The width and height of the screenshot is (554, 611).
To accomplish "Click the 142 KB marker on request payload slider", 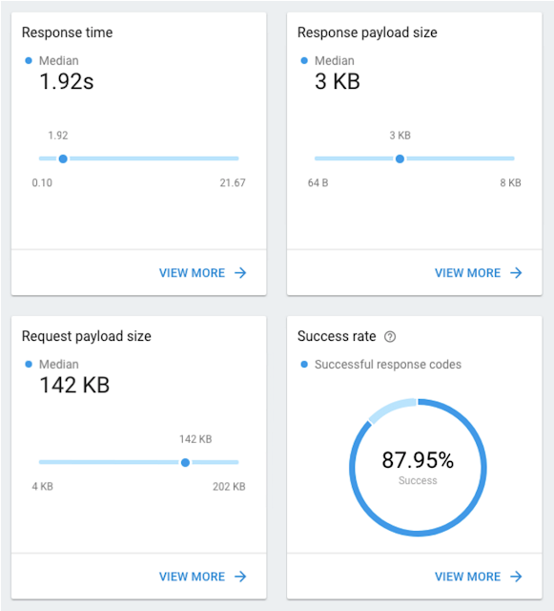I will click(185, 462).
